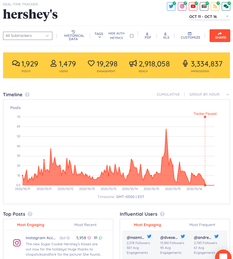The image size is (233, 259).
Task: Toggle the Twitter source filter icon
Action: click(x=171, y=6)
